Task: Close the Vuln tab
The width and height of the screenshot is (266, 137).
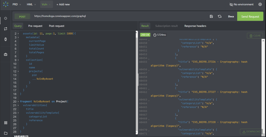Action: (x=50, y=5)
